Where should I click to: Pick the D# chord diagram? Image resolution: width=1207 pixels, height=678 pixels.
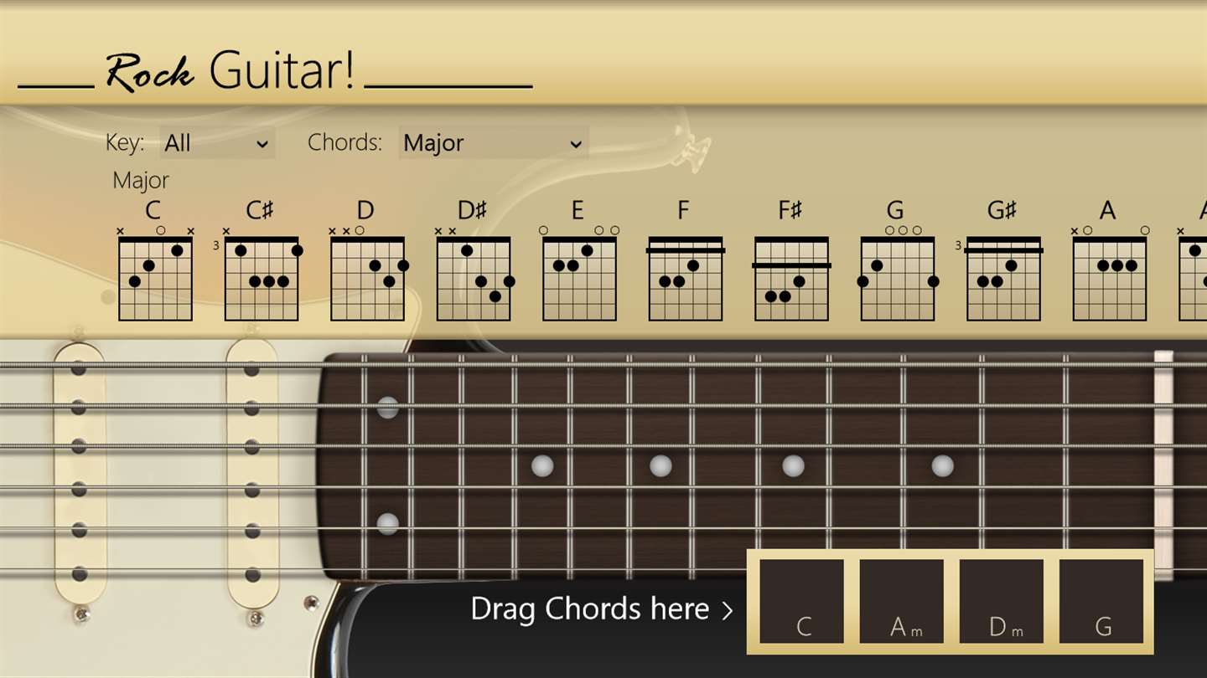pos(473,273)
